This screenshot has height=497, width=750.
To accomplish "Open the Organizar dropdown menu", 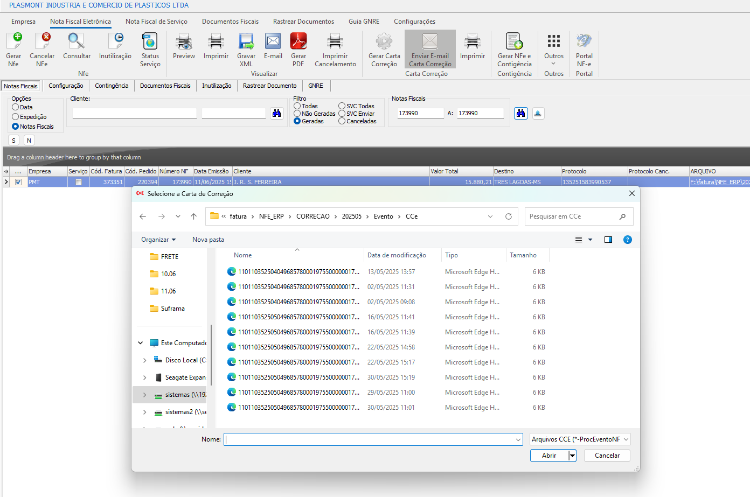I will point(158,240).
